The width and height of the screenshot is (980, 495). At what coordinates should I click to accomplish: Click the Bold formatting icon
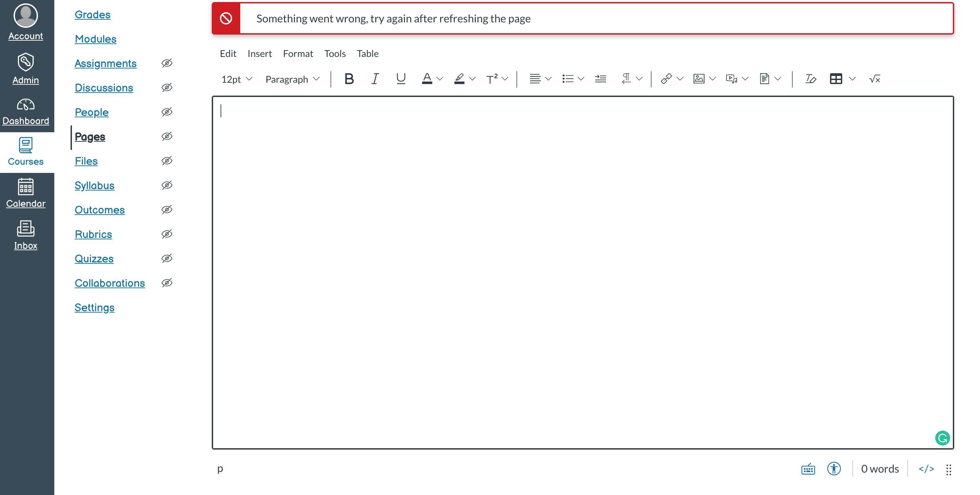coord(349,79)
